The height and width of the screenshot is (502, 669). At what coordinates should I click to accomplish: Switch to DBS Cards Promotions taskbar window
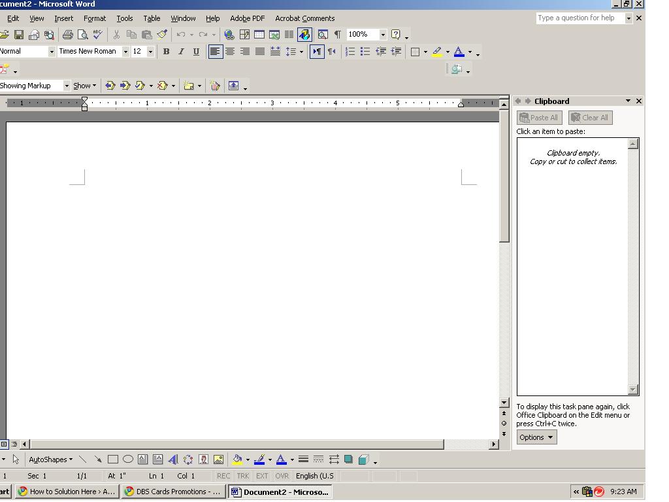(x=173, y=492)
